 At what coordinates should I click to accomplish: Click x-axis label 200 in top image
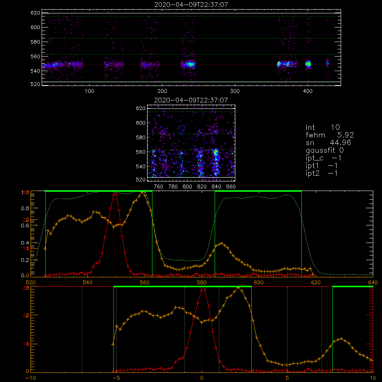coord(162,91)
